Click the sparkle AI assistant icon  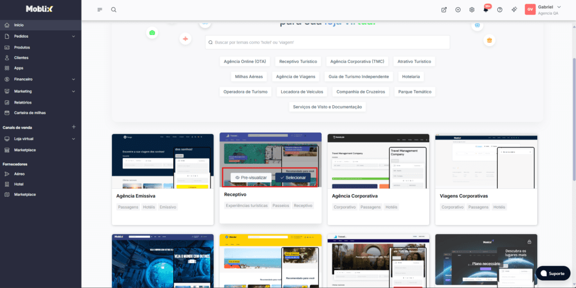tap(514, 10)
